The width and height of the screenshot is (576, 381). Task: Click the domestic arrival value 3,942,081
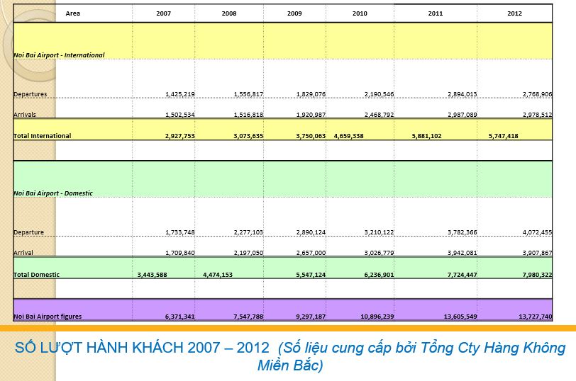point(462,253)
